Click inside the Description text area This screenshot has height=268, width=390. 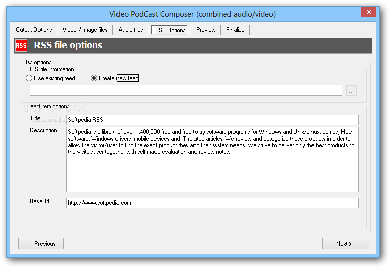(212, 159)
